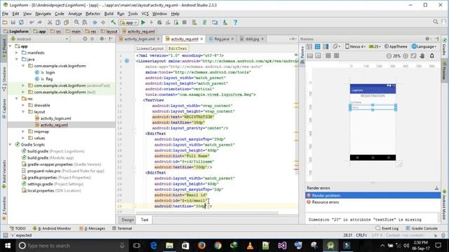Open the TODO tool window
Viewport: 449px width, 252px height.
coord(18,228)
